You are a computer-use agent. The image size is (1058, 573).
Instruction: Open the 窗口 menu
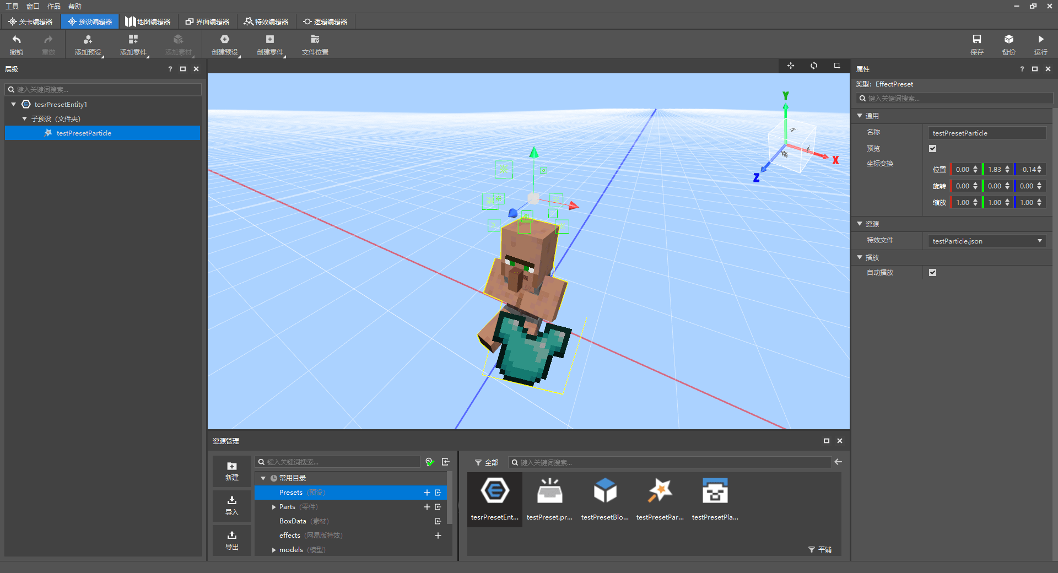coord(33,6)
